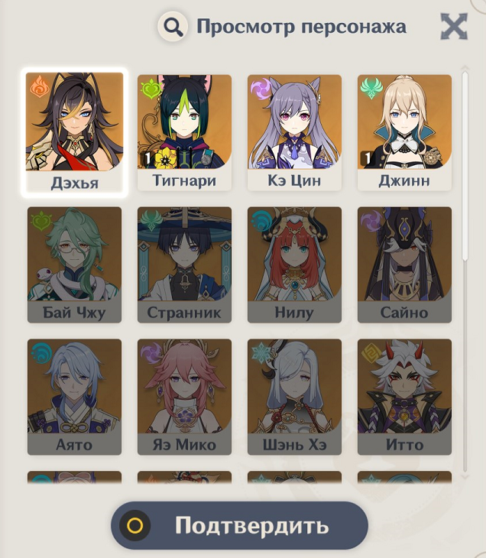Viewport: 486px width, 558px height.
Task: Pick the Джинн character portrait
Action: point(404,132)
